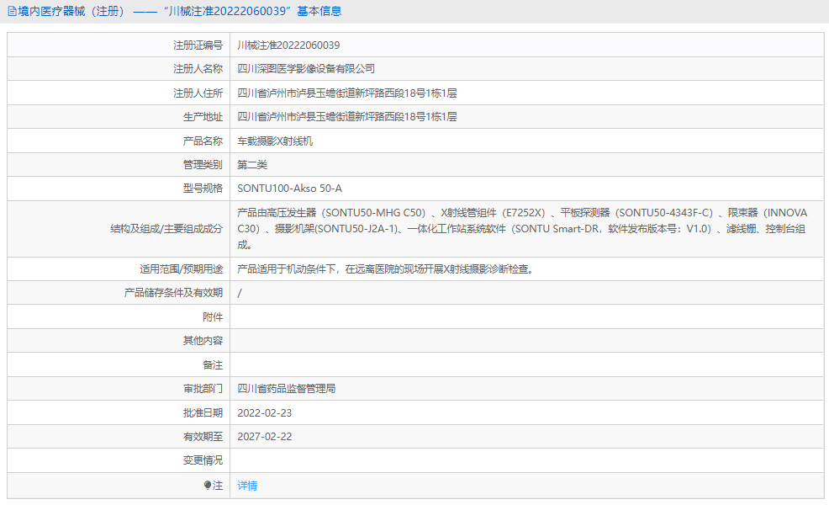Click the 结构及组成 composition description text

tap(522, 229)
